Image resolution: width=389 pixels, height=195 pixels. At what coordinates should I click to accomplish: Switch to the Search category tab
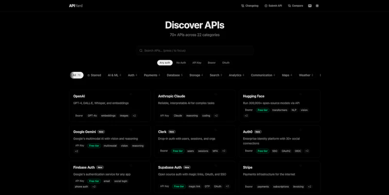(x=216, y=75)
